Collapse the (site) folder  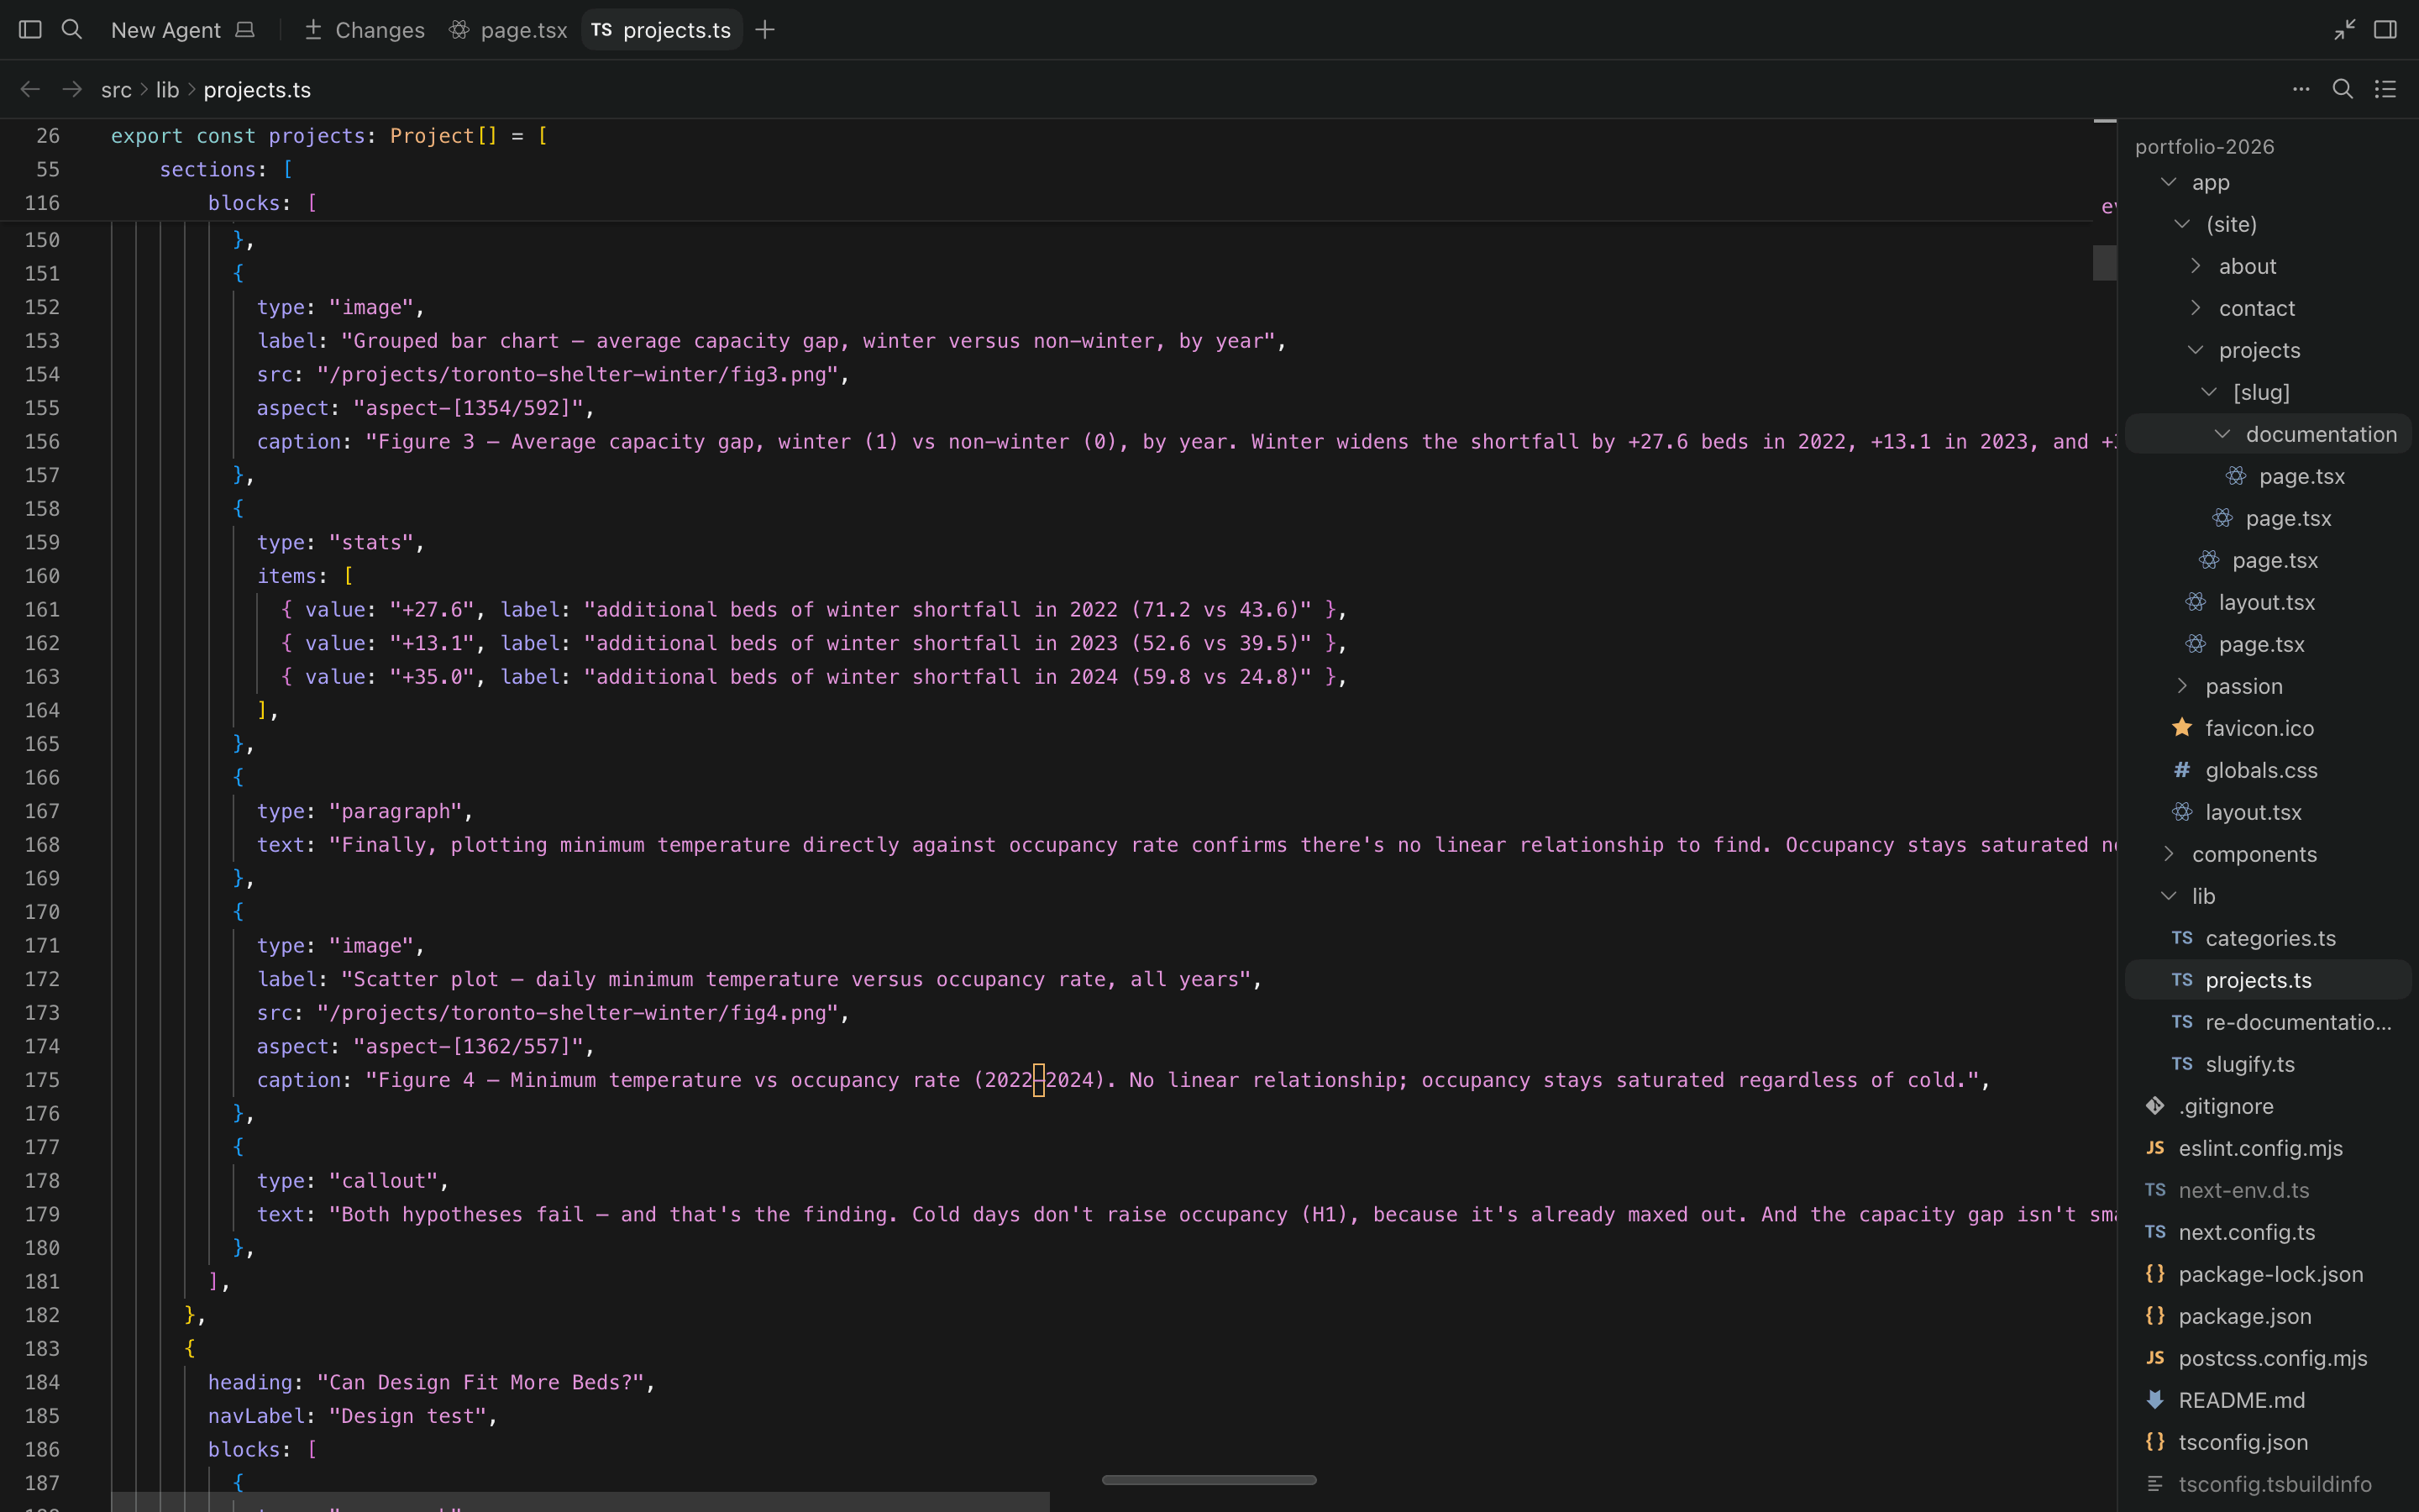tap(2183, 224)
